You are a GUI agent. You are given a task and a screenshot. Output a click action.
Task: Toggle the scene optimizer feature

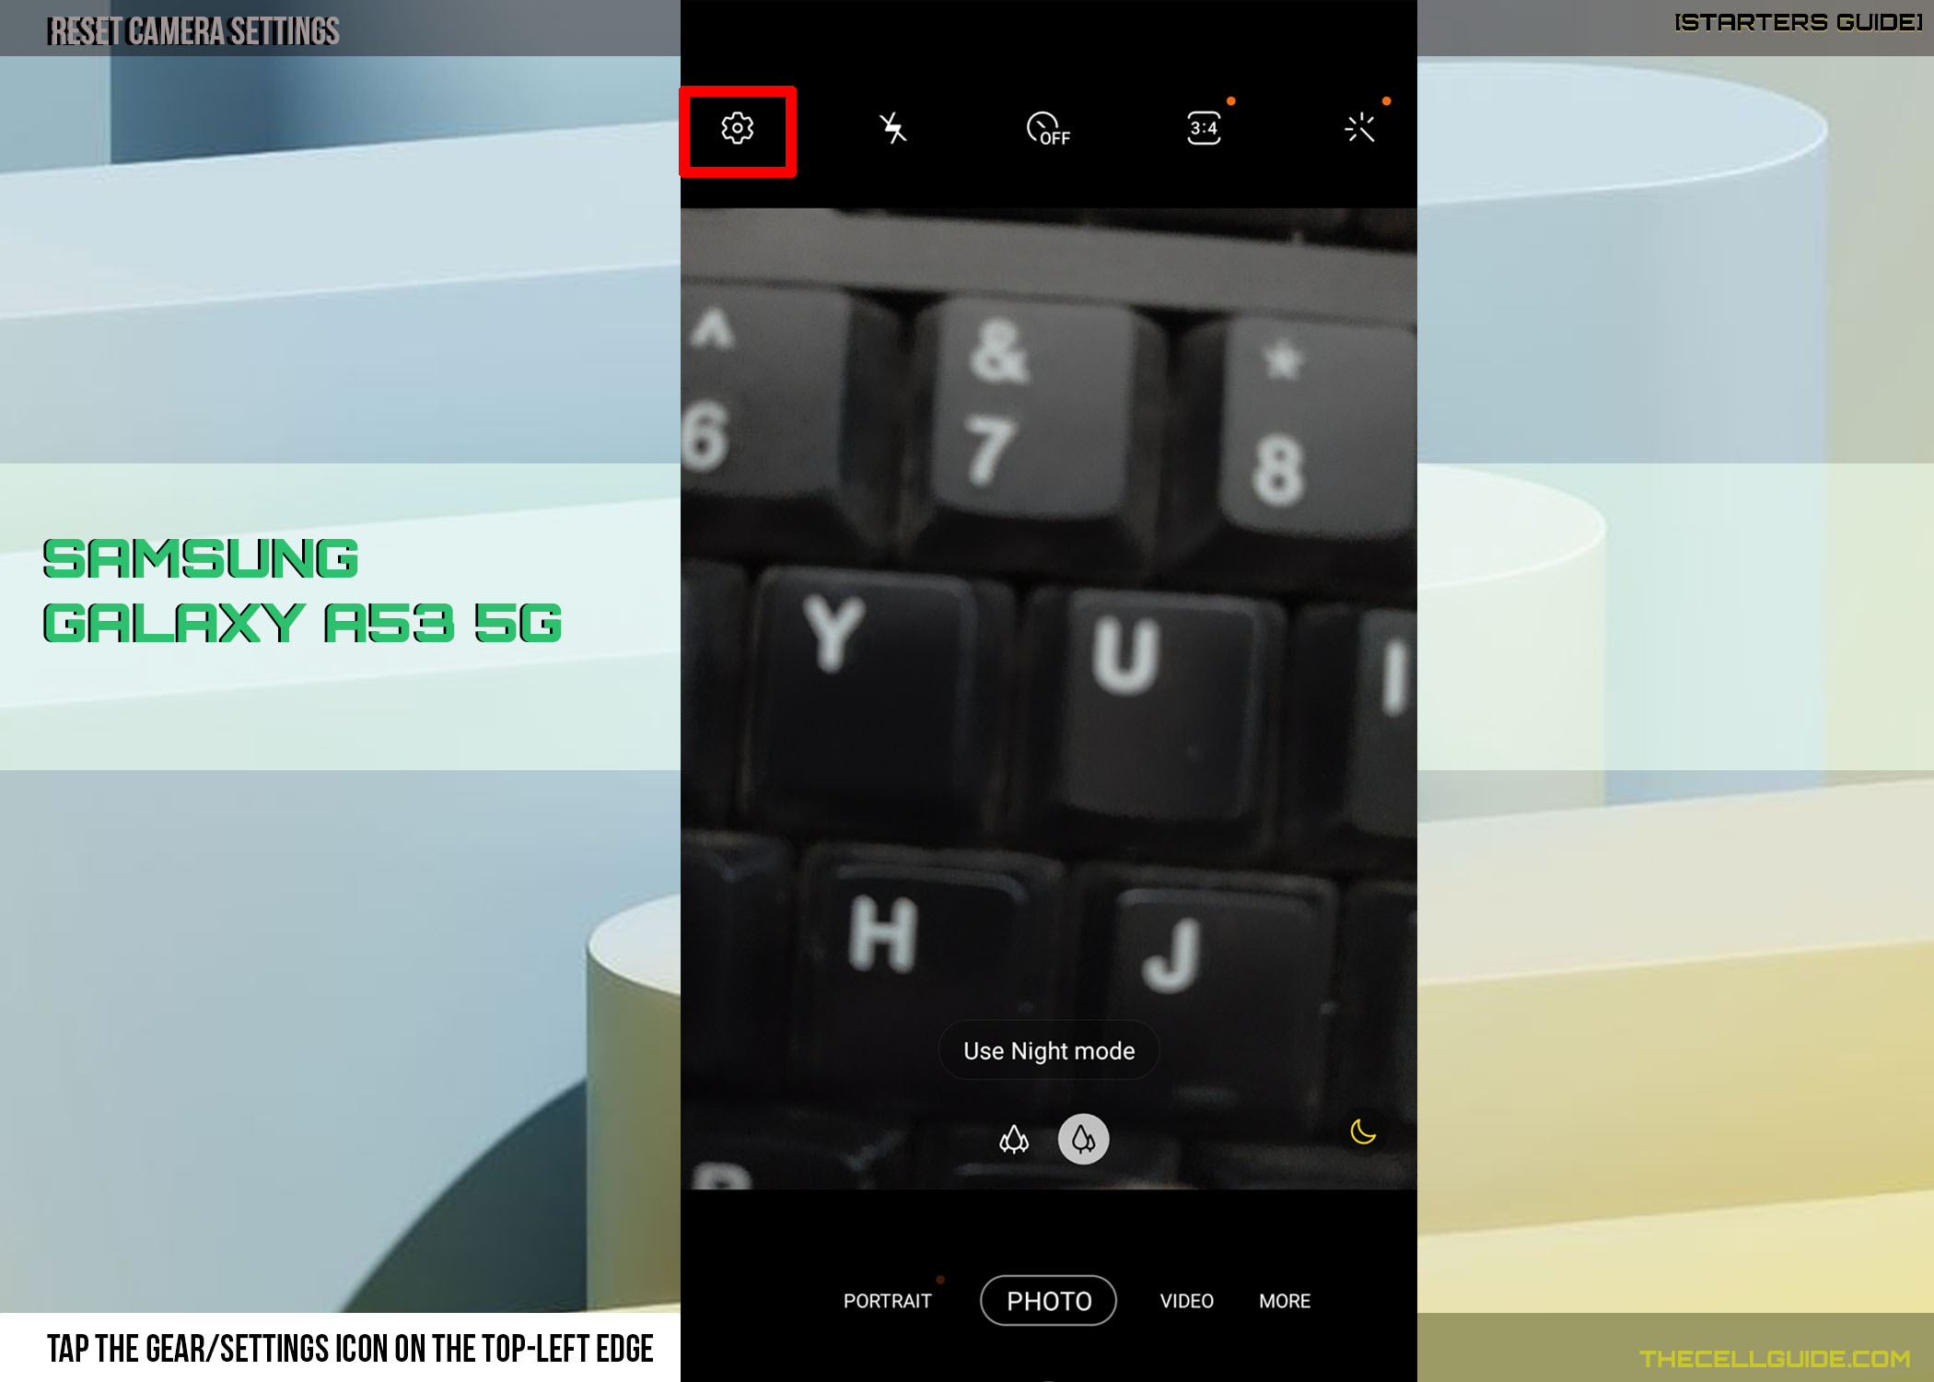pos(1357,127)
